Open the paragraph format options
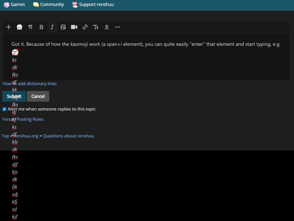The image size is (294, 221). (30, 27)
